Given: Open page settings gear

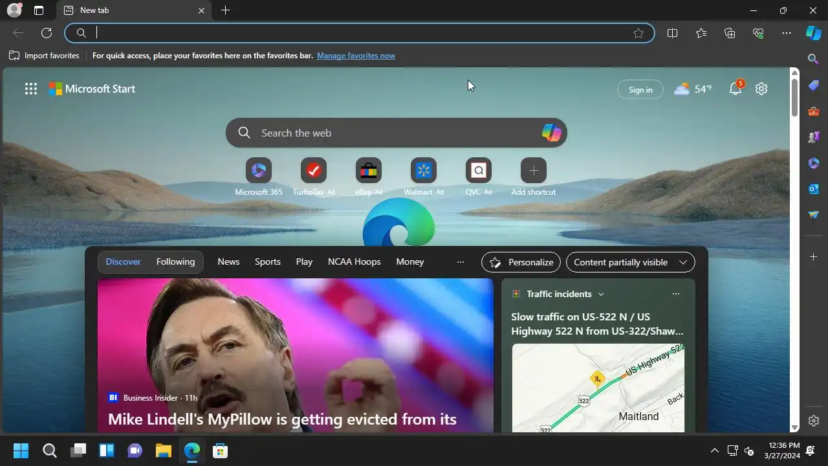Looking at the screenshot, I should pyautogui.click(x=761, y=89).
